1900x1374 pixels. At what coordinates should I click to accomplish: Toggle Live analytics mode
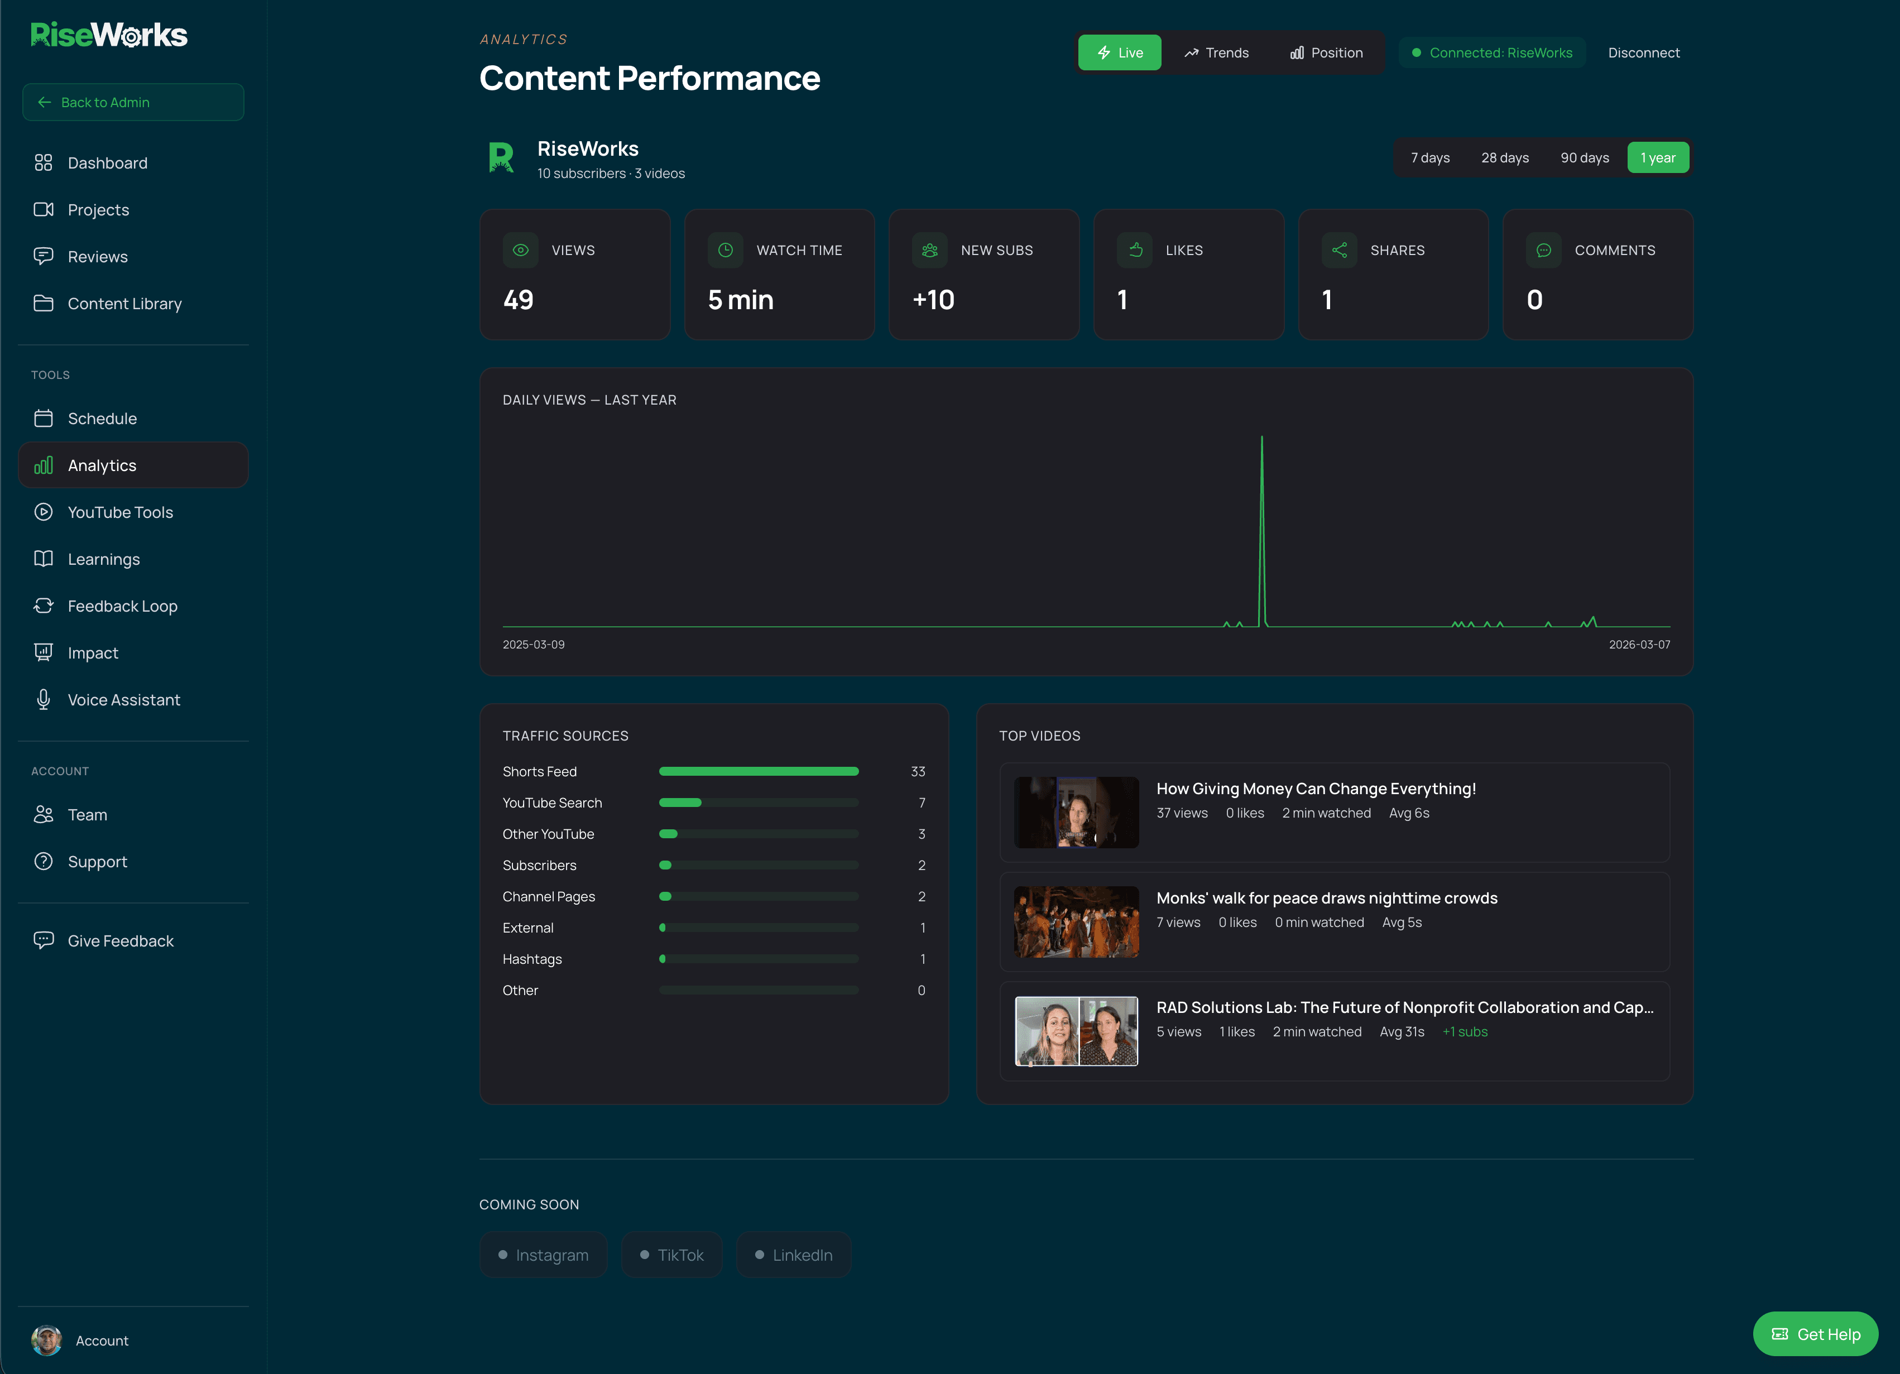[x=1119, y=52]
